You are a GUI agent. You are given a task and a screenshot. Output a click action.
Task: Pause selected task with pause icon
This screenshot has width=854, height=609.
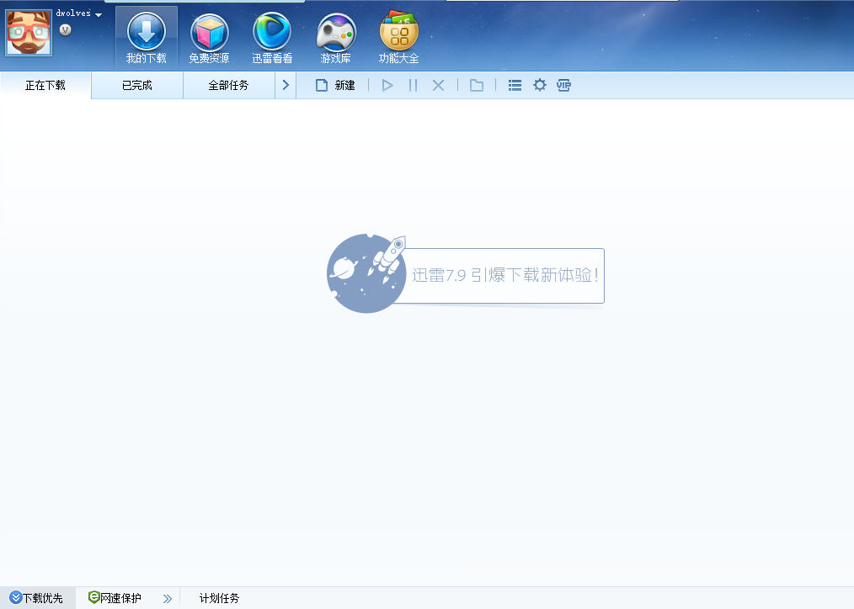(413, 85)
